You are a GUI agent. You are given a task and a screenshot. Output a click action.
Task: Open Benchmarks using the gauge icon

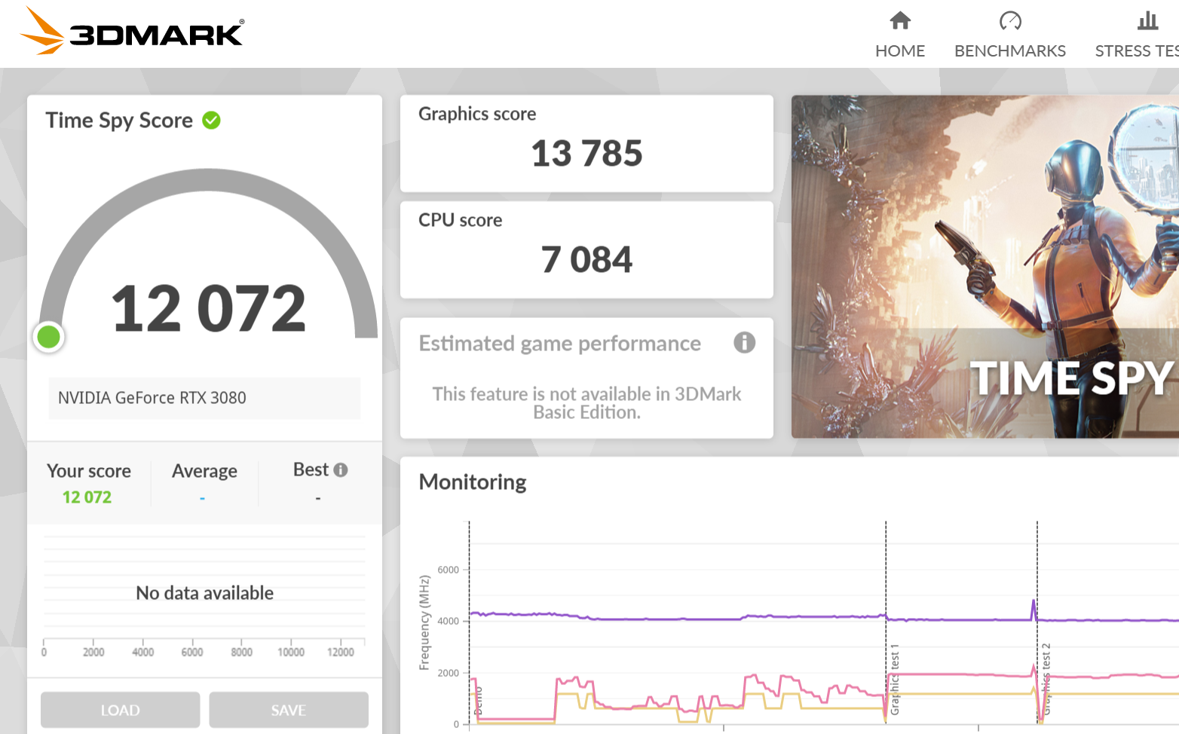1009,20
